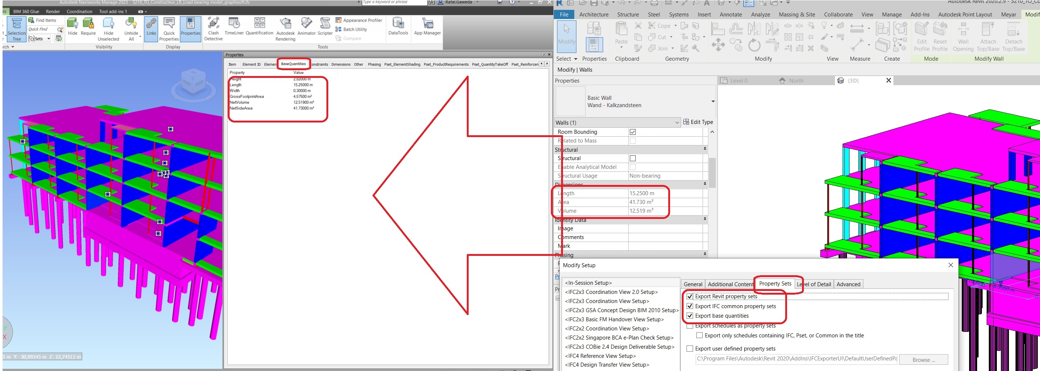
Task: Click Browse for user defined parameters file
Action: pyautogui.click(x=924, y=359)
